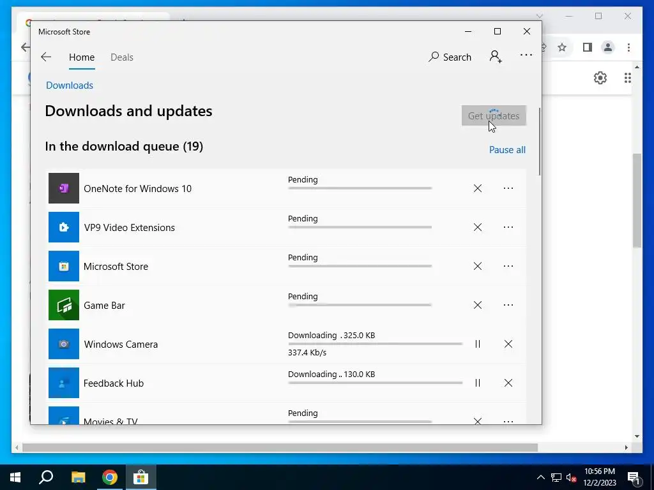The height and width of the screenshot is (490, 654).
Task: Switch to the Home tab
Action: point(82,57)
